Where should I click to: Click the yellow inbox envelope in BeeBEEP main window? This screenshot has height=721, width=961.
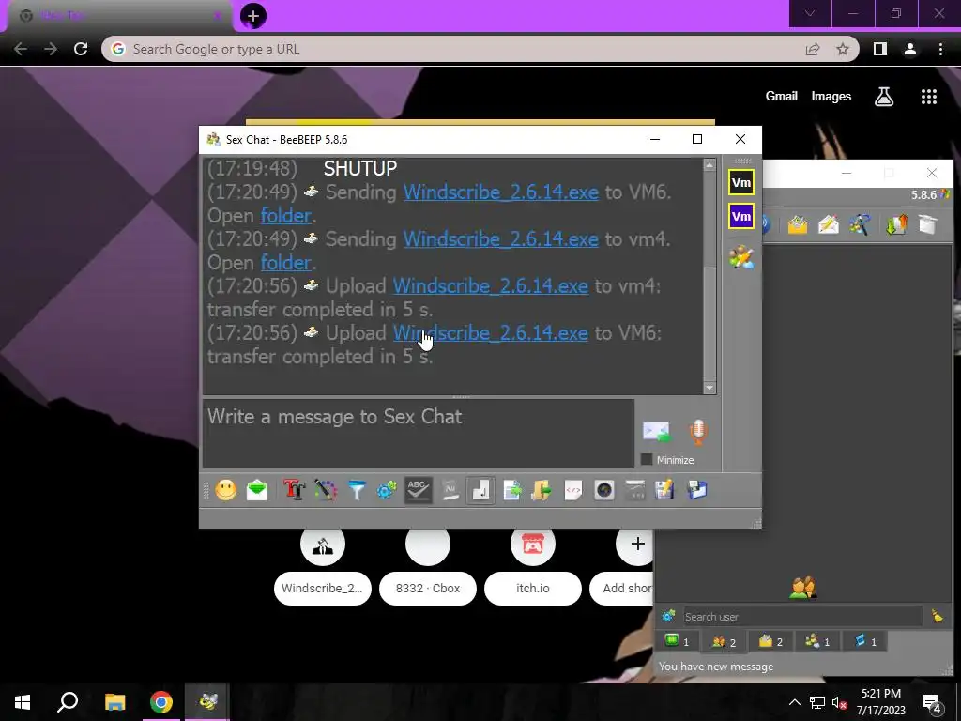tap(798, 225)
